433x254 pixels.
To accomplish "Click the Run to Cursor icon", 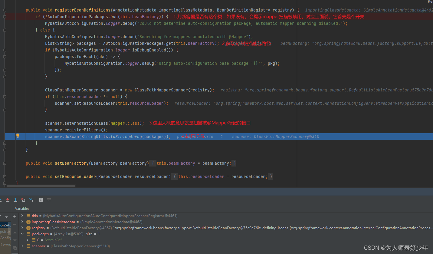I will [31, 200].
